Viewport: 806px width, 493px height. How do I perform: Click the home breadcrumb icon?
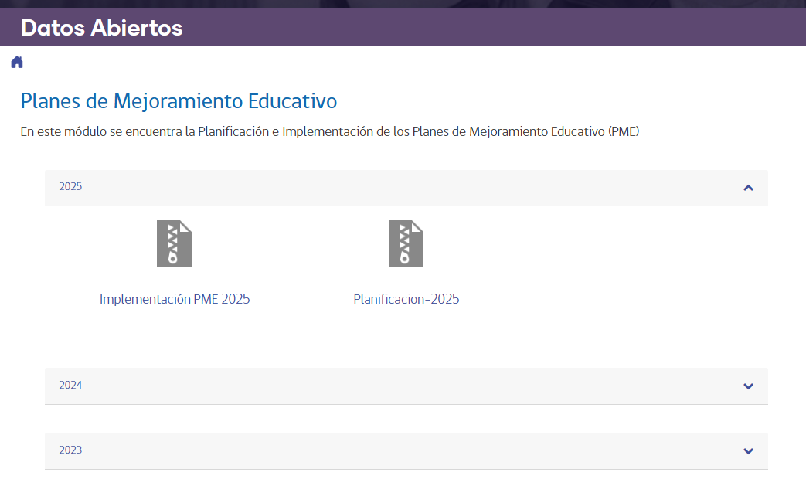17,63
